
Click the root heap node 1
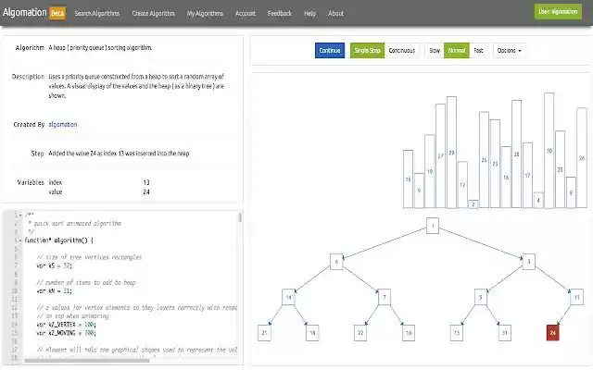[x=433, y=226]
